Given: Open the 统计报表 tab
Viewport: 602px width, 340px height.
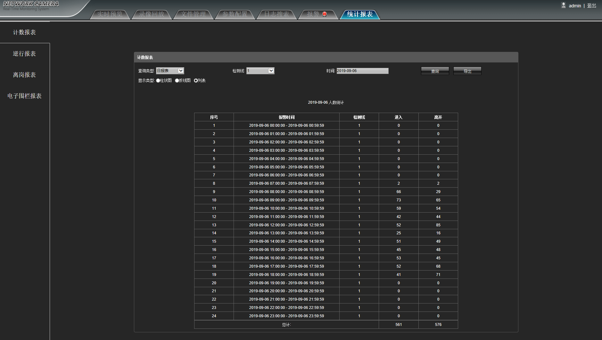Looking at the screenshot, I should pyautogui.click(x=360, y=14).
